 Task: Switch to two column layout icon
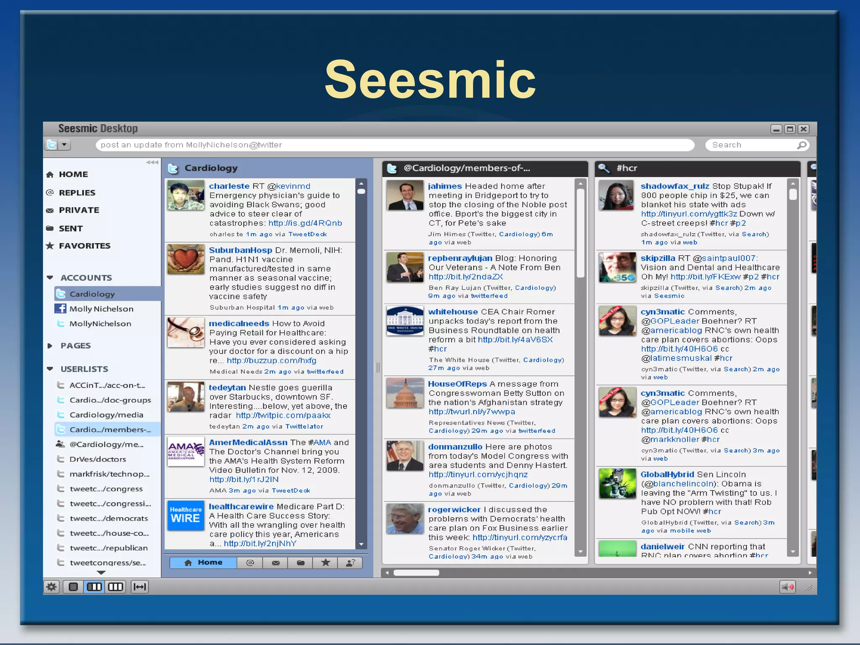[x=94, y=587]
